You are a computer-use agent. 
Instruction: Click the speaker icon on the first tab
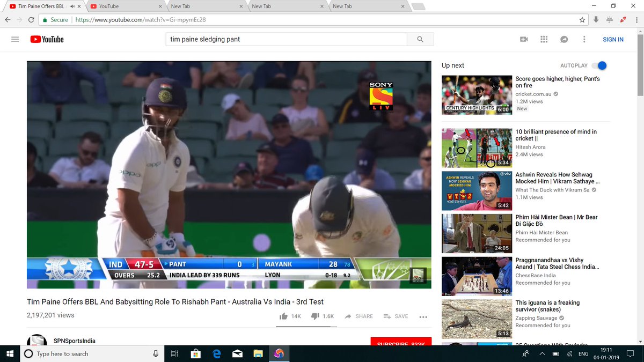71,6
